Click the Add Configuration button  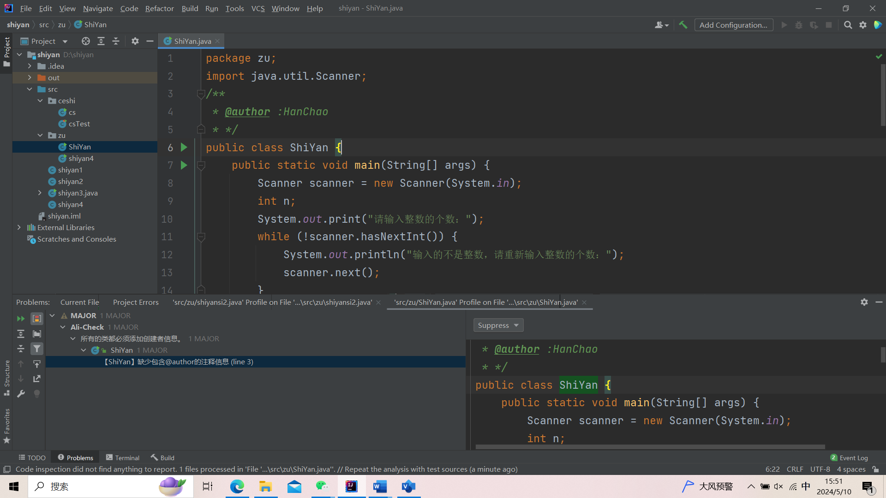733,25
